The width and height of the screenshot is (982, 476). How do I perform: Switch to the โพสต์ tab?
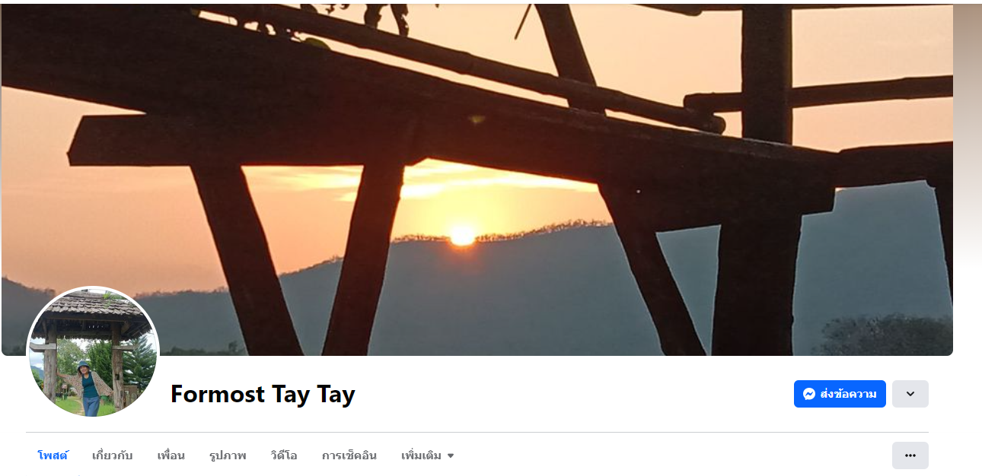pyautogui.click(x=53, y=455)
